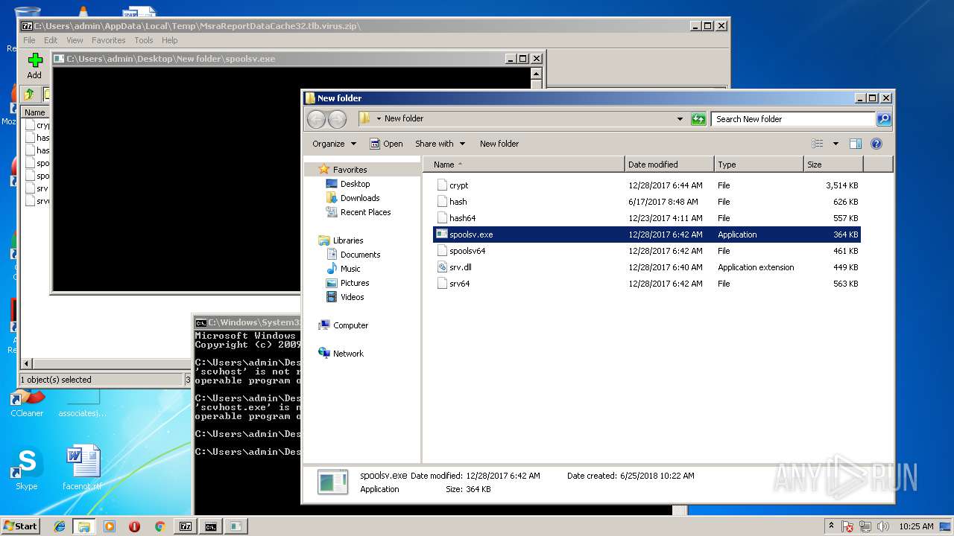Open Windows Explorer taskbar button
This screenshot has width=954, height=536.
(x=84, y=526)
